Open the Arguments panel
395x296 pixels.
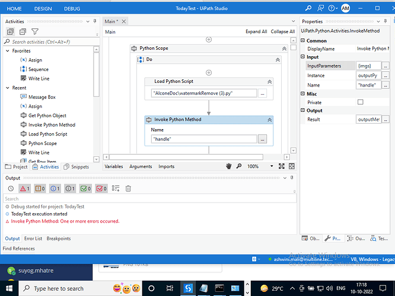point(141,166)
